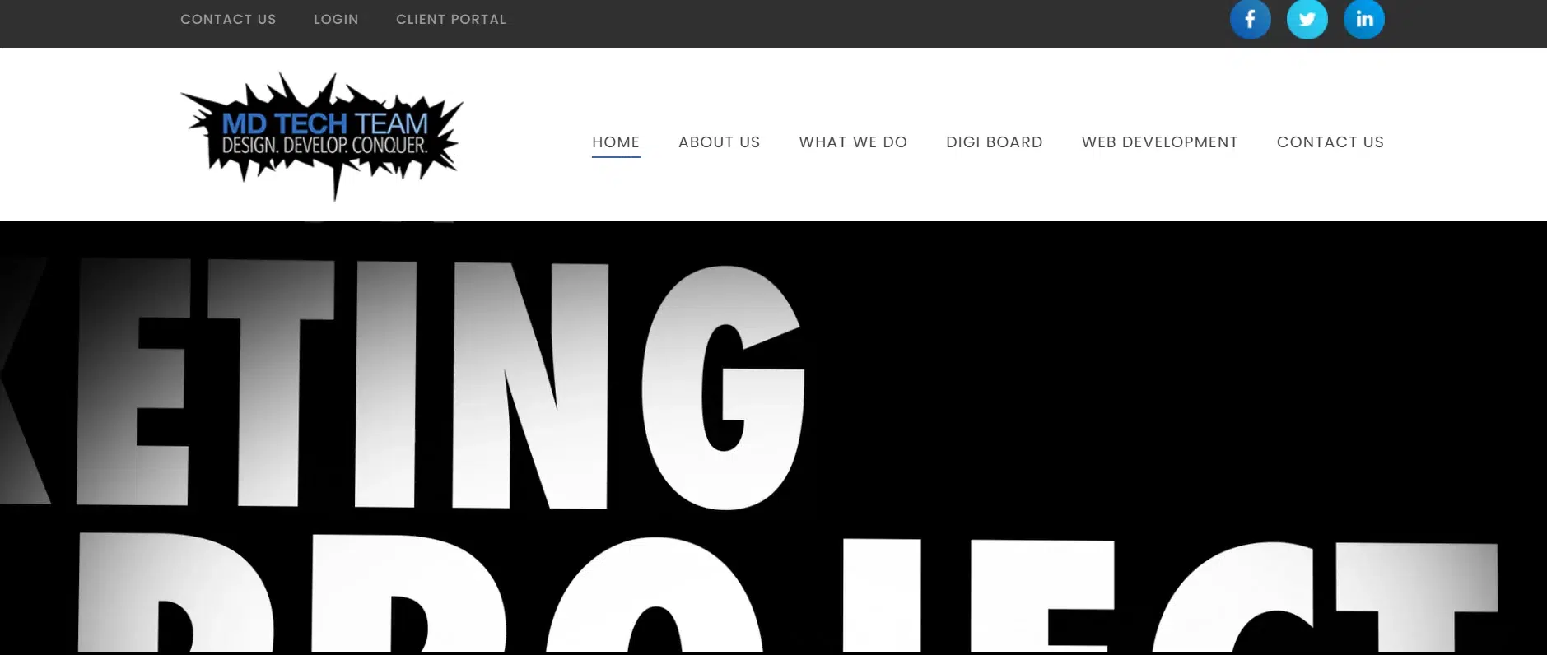Select Digi Board in the navigation
1547x655 pixels.
994,142
